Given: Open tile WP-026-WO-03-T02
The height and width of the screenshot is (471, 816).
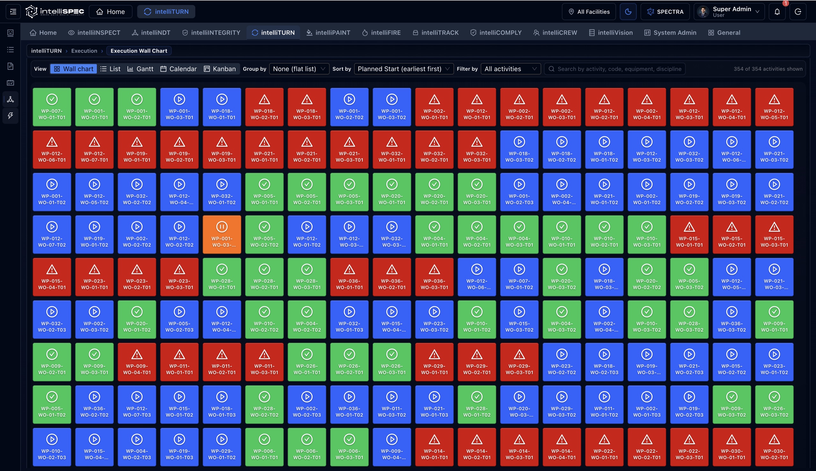Looking at the screenshot, I should point(774,404).
